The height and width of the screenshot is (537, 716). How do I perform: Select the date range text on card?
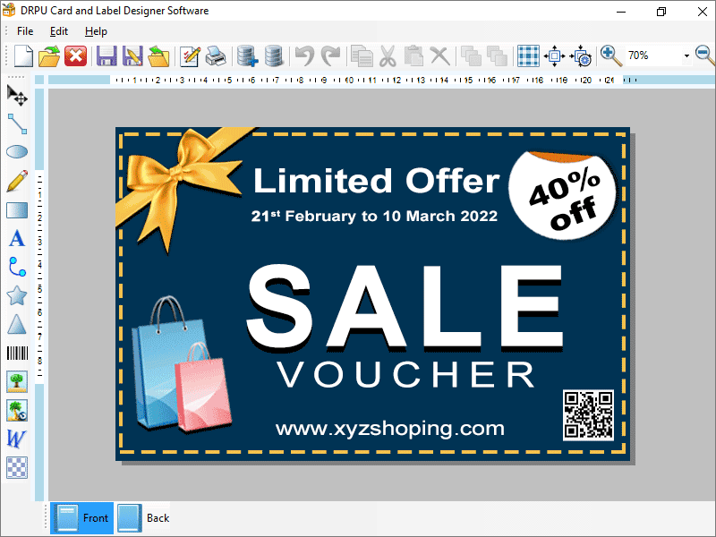pos(374,216)
